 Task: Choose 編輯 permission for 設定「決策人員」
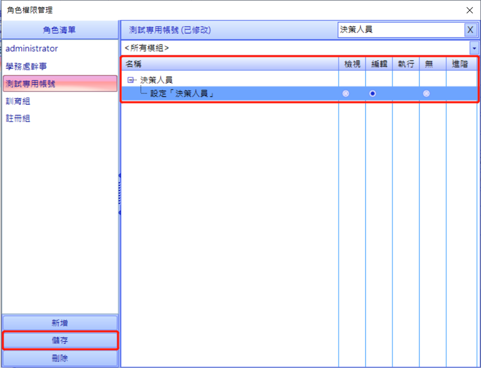click(372, 94)
